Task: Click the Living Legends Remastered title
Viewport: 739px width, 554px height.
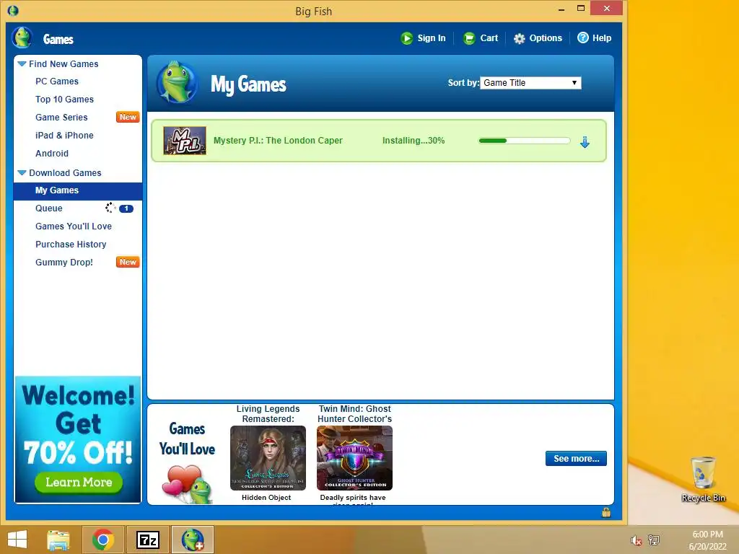Action: (x=268, y=413)
